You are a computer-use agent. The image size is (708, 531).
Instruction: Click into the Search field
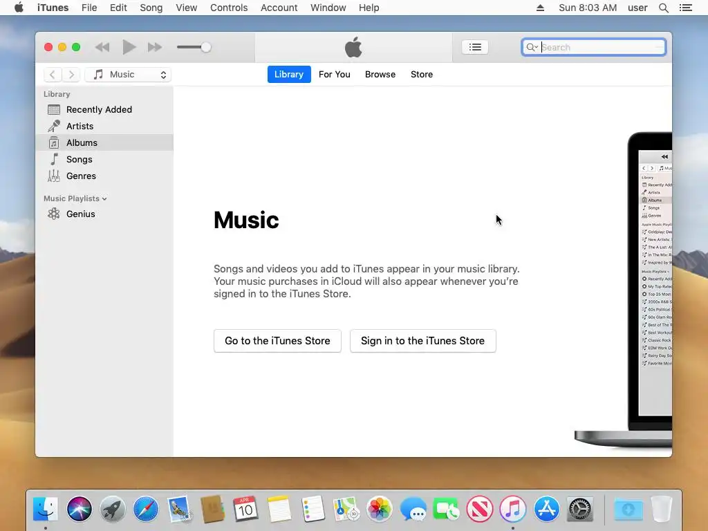click(x=593, y=47)
